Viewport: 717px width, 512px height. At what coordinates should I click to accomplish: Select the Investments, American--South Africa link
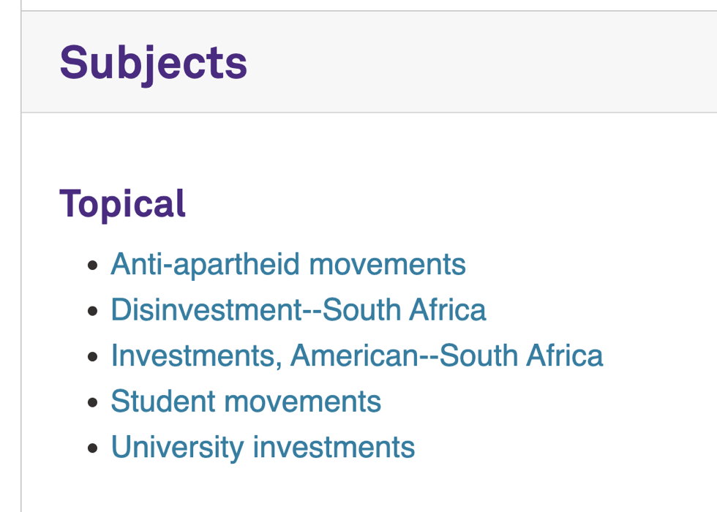356,356
